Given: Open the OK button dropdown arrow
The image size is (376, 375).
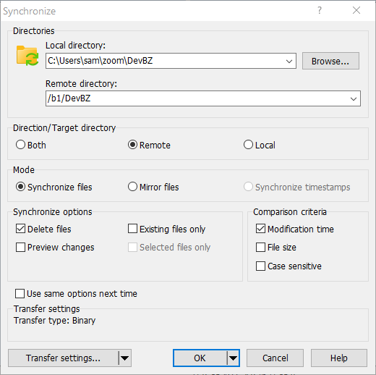Looking at the screenshot, I should pyautogui.click(x=233, y=358).
